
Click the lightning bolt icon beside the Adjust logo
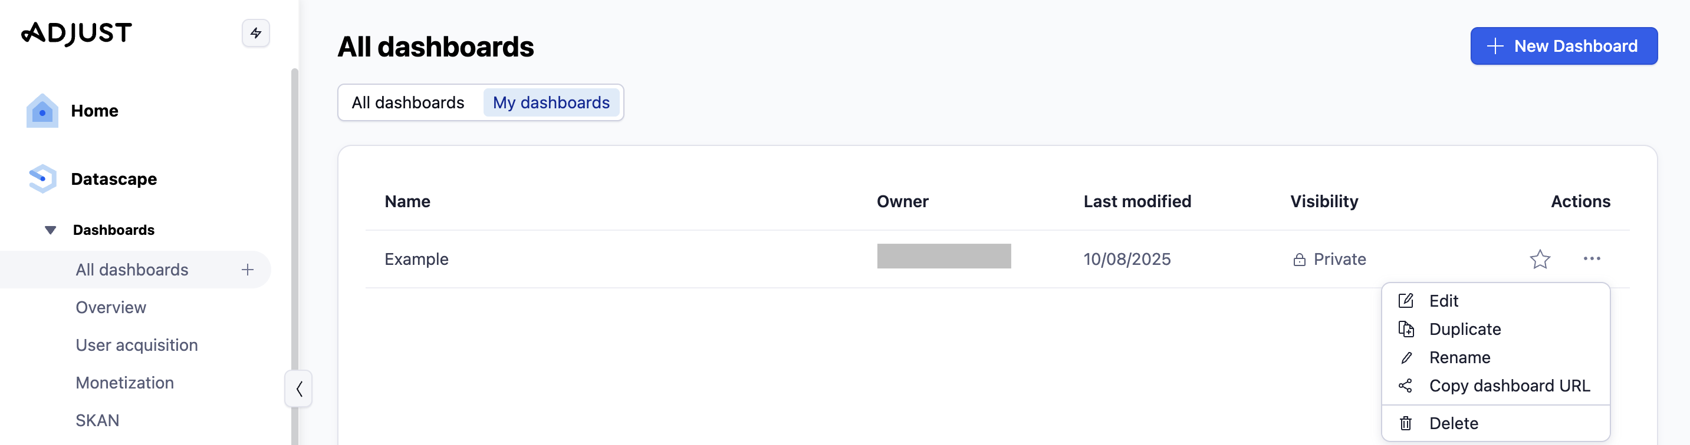pyautogui.click(x=256, y=33)
